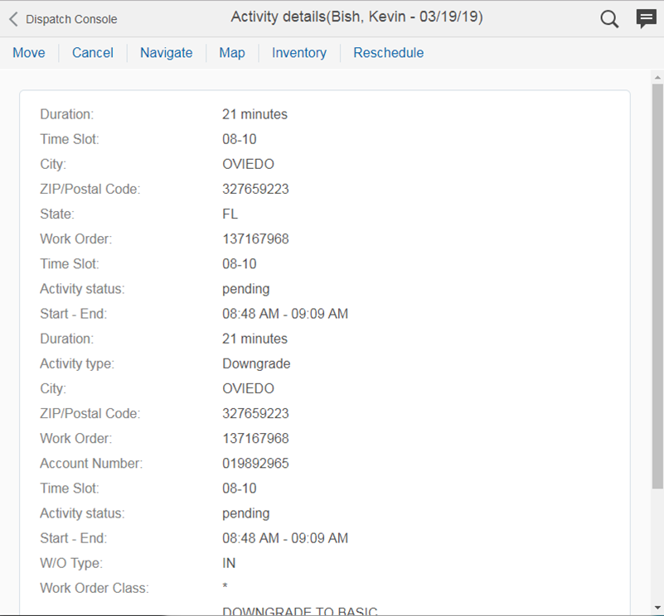Click the Work Order Class label
The width and height of the screenshot is (664, 616).
(95, 588)
